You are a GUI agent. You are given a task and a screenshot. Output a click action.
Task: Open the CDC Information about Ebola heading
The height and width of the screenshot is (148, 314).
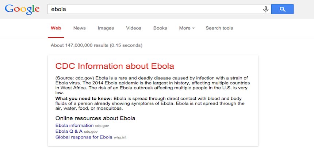pyautogui.click(x=115, y=66)
